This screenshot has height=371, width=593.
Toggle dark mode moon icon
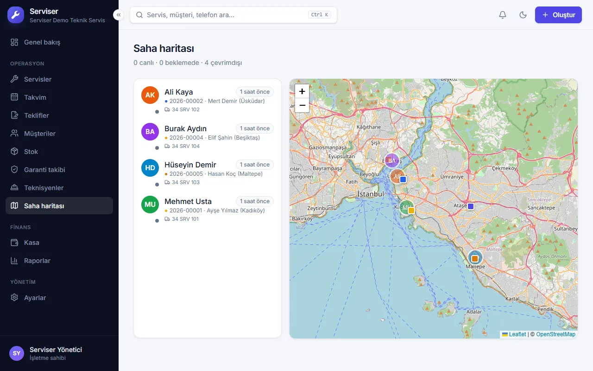(523, 15)
